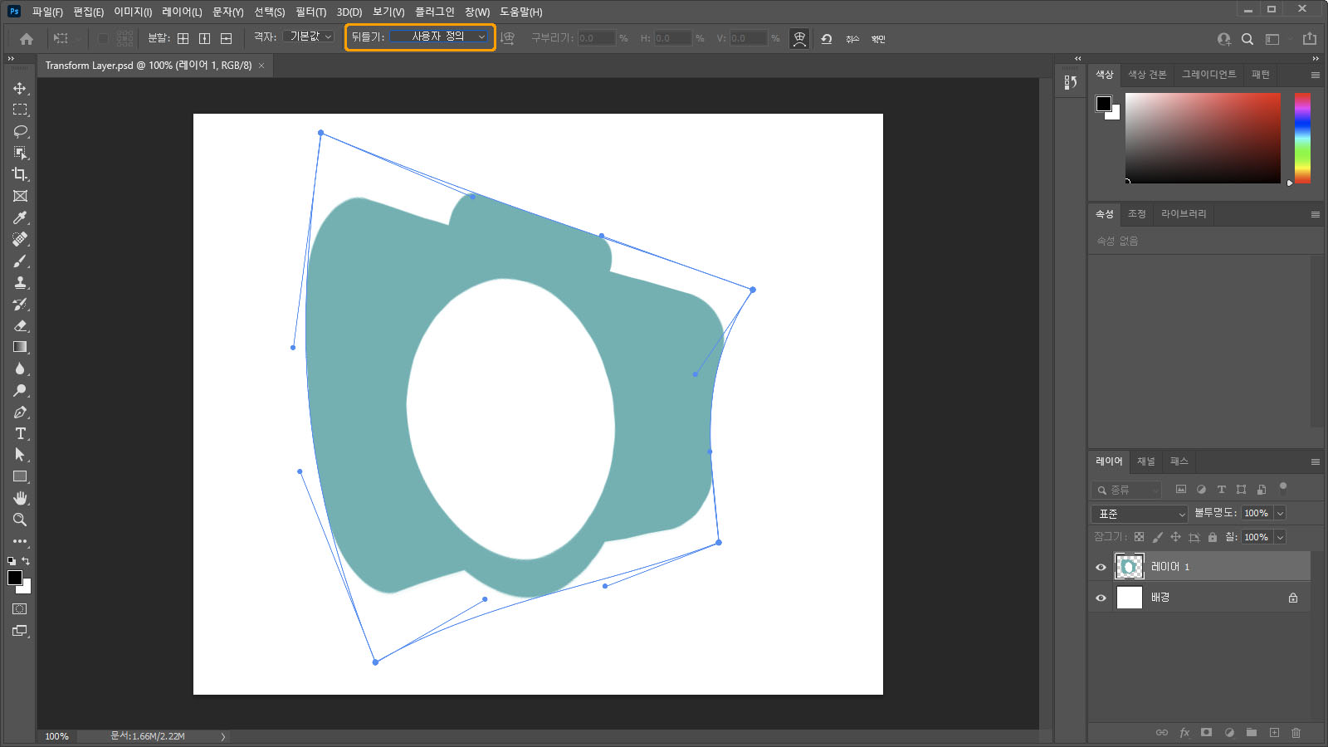The height and width of the screenshot is (747, 1328).
Task: Click the Home icon in options bar
Action: (x=27, y=38)
